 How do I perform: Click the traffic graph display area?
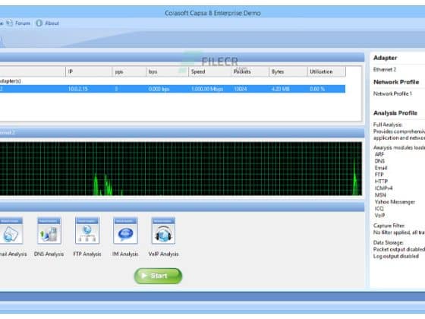click(x=181, y=169)
